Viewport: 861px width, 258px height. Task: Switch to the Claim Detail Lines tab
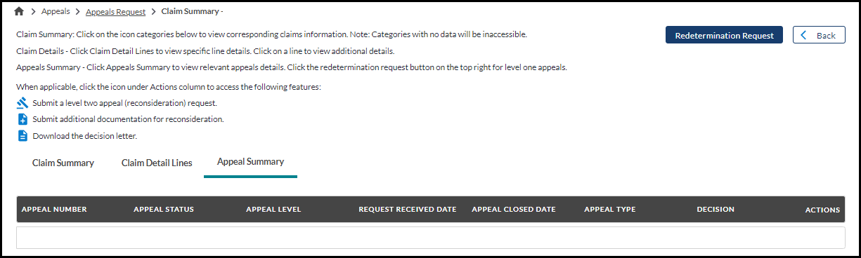pyautogui.click(x=157, y=163)
